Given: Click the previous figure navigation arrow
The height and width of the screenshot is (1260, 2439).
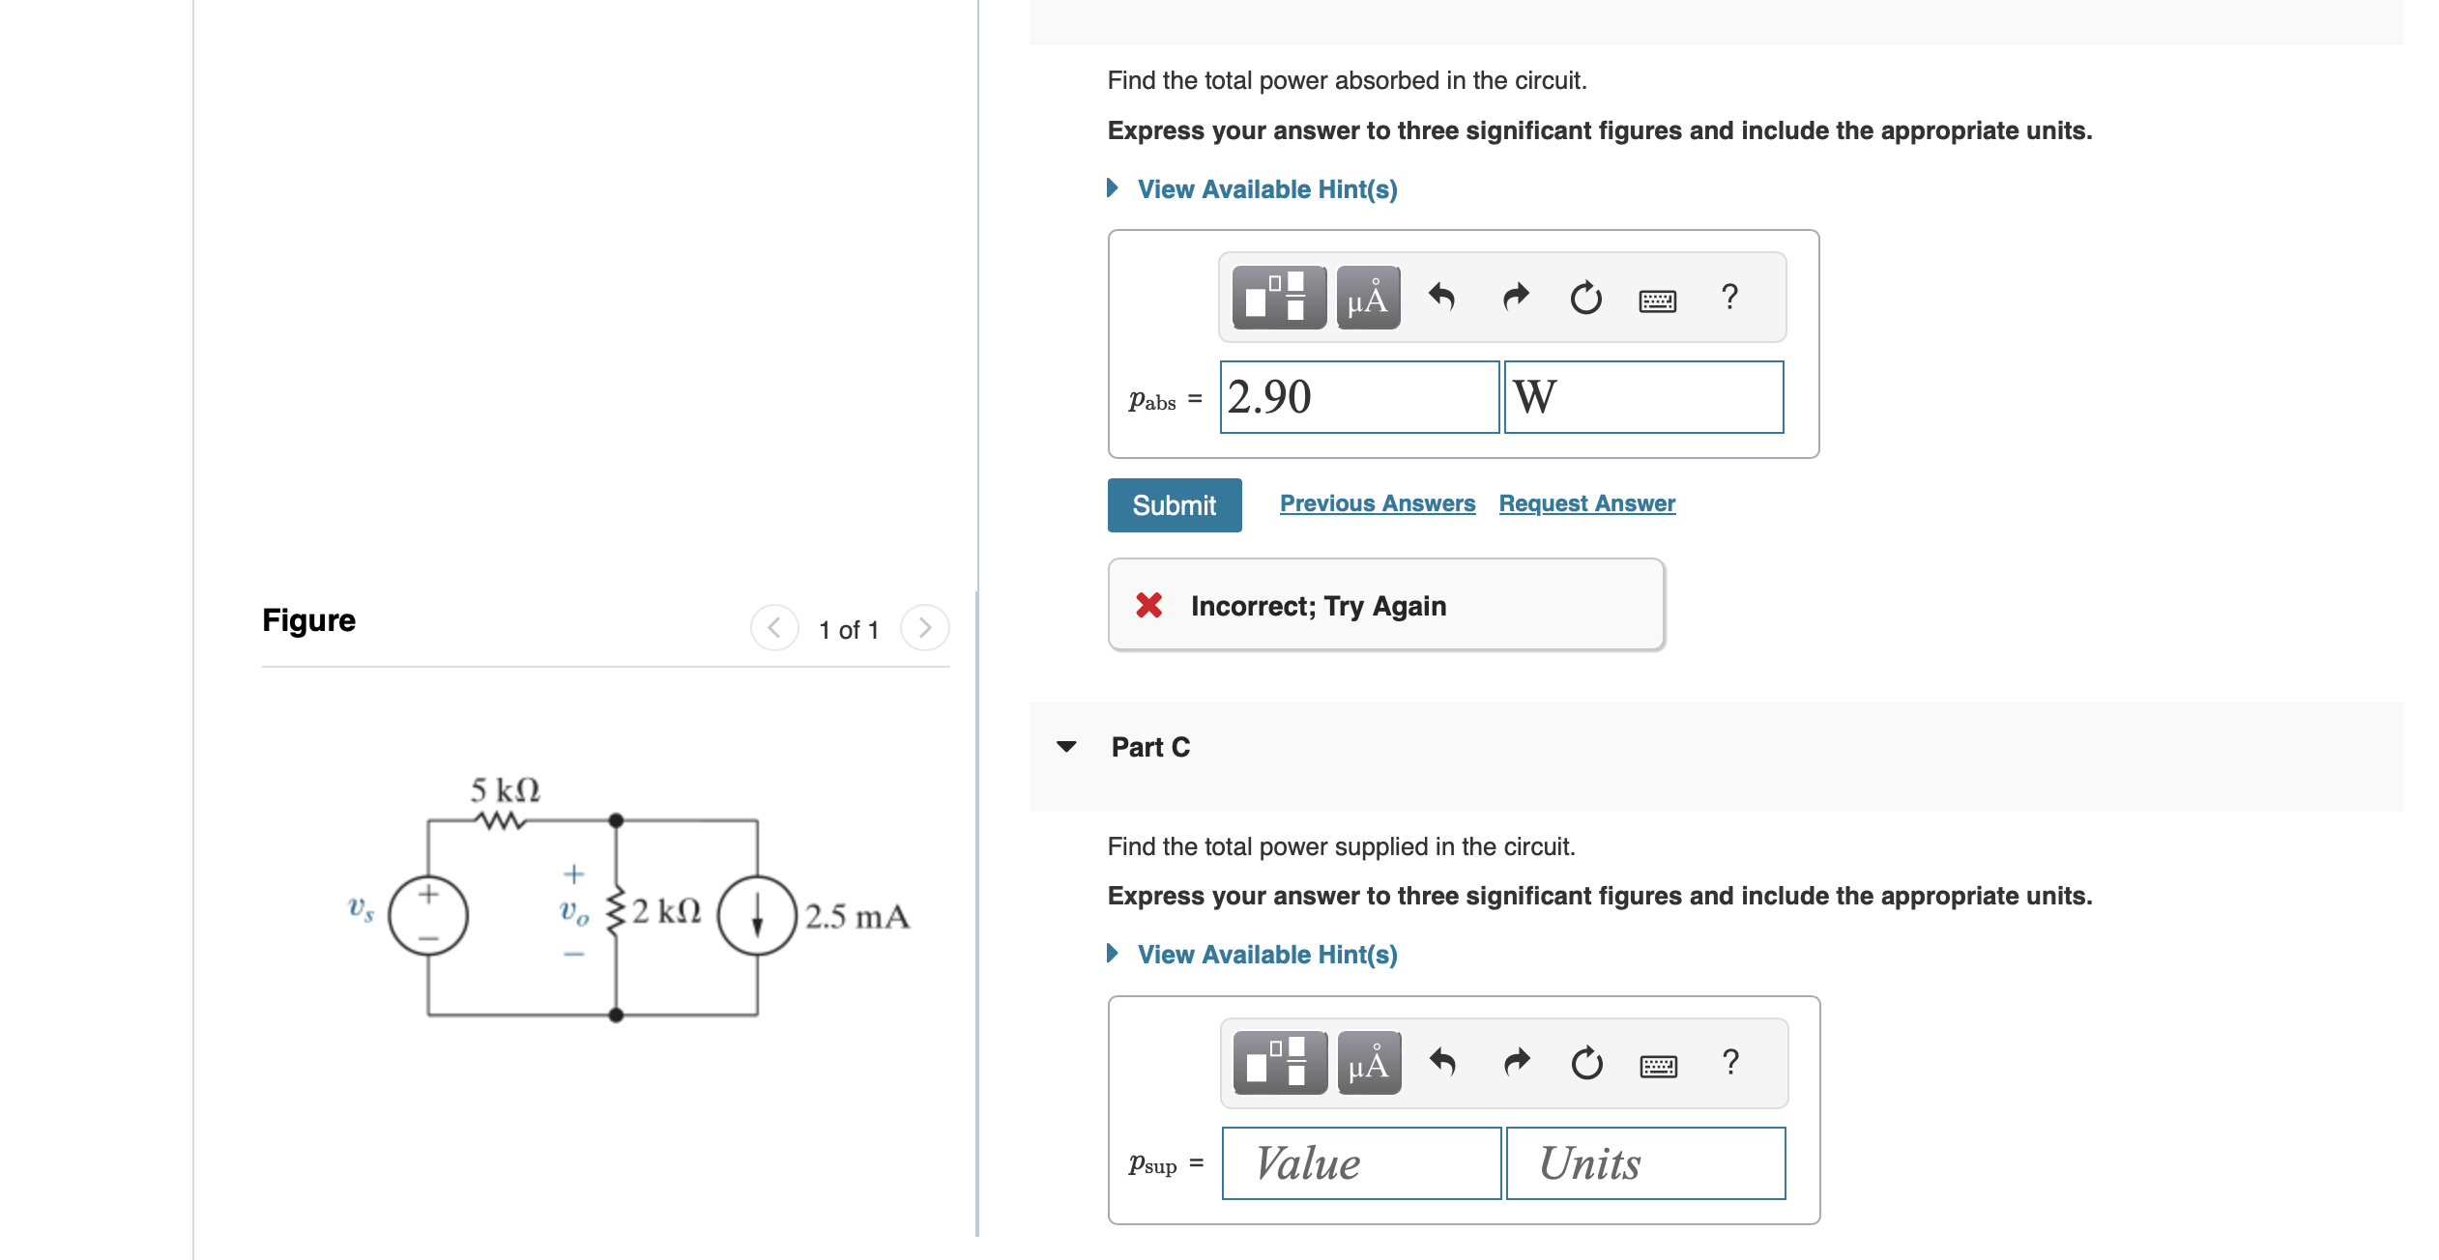Looking at the screenshot, I should tap(772, 627).
